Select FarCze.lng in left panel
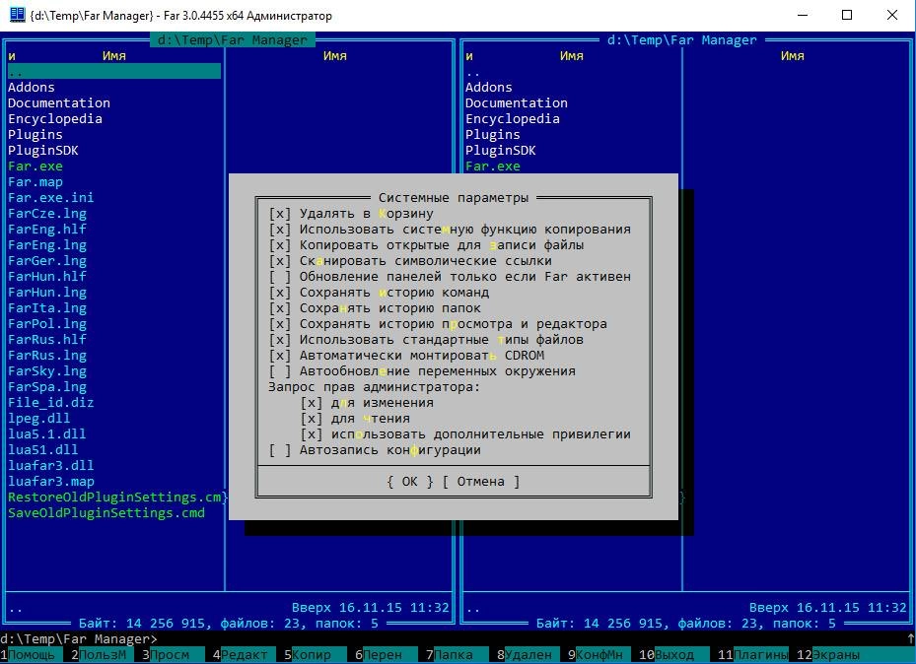916x664 pixels. tap(47, 214)
